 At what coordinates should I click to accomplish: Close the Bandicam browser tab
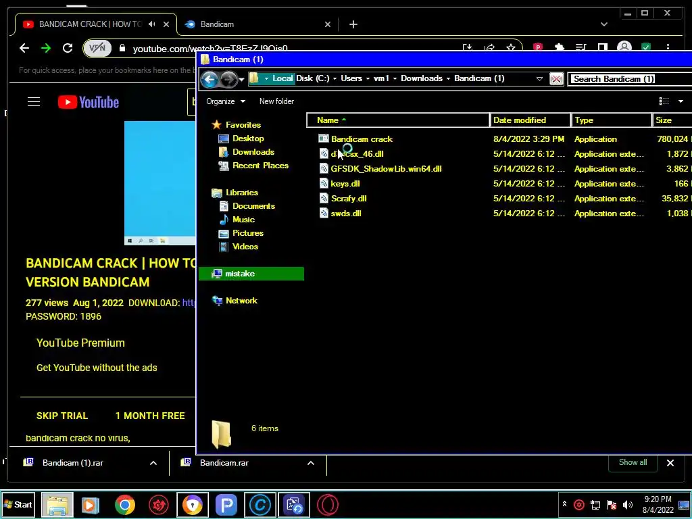point(328,24)
